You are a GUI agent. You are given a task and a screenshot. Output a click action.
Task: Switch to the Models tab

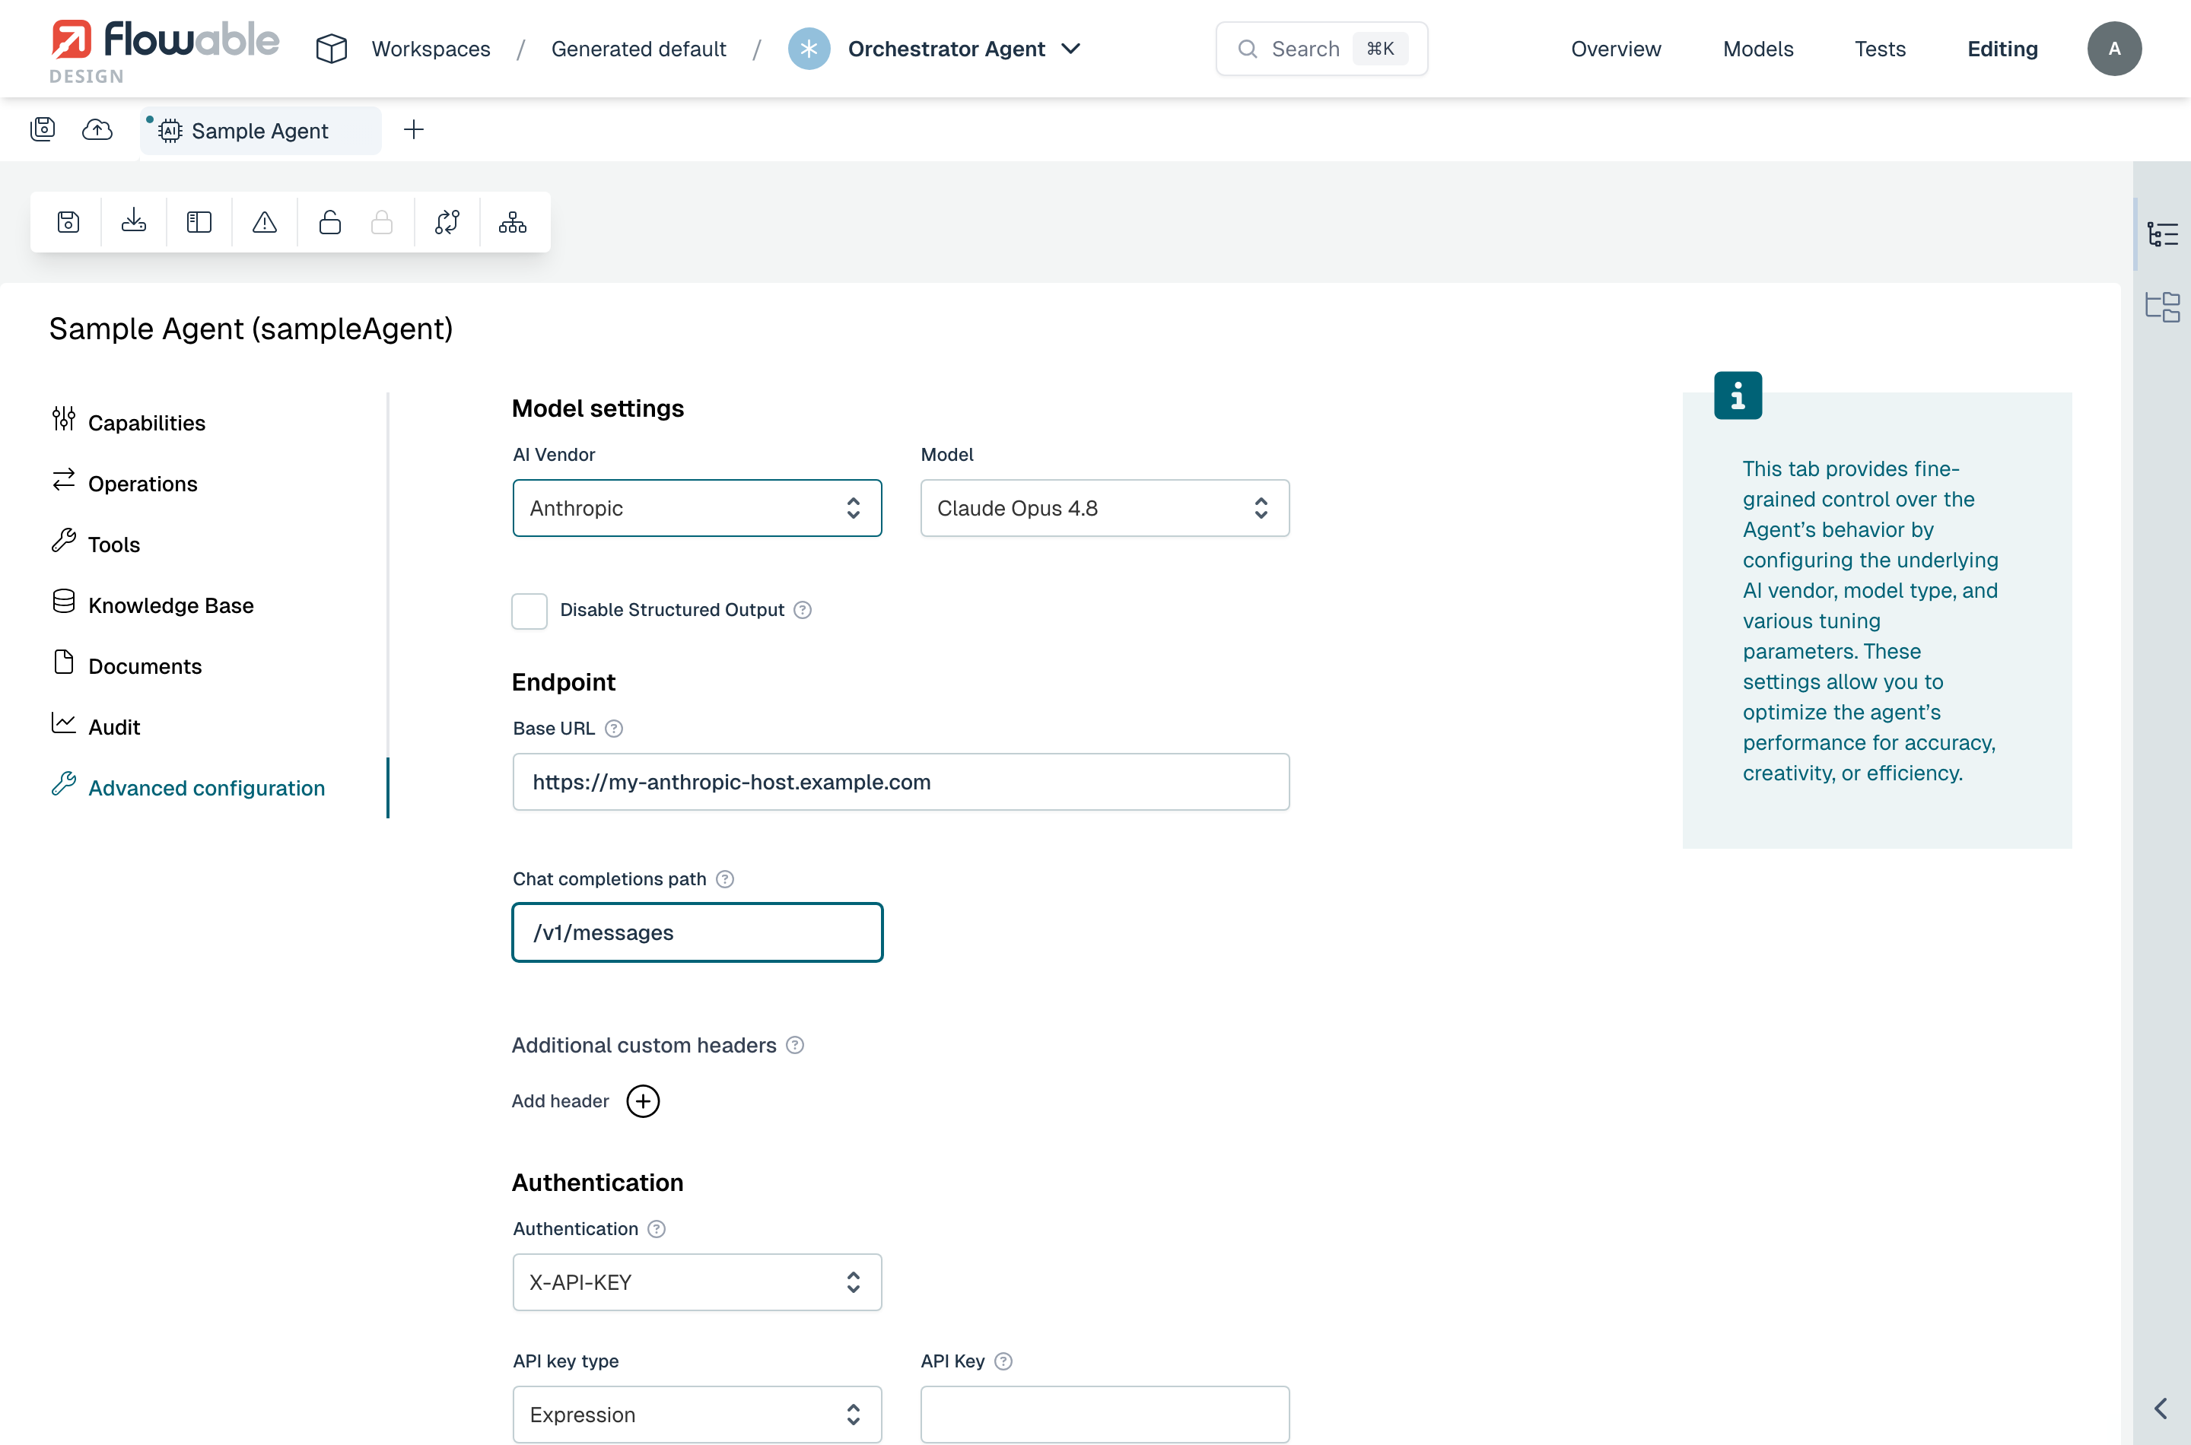pyautogui.click(x=1758, y=49)
